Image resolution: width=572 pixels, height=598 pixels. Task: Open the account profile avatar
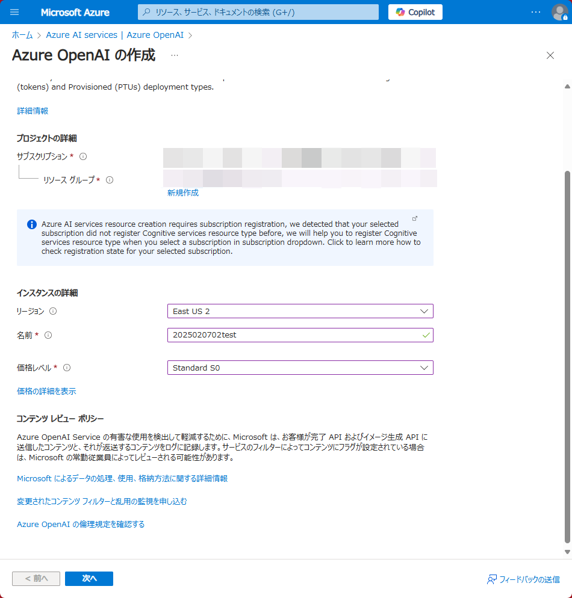[559, 12]
